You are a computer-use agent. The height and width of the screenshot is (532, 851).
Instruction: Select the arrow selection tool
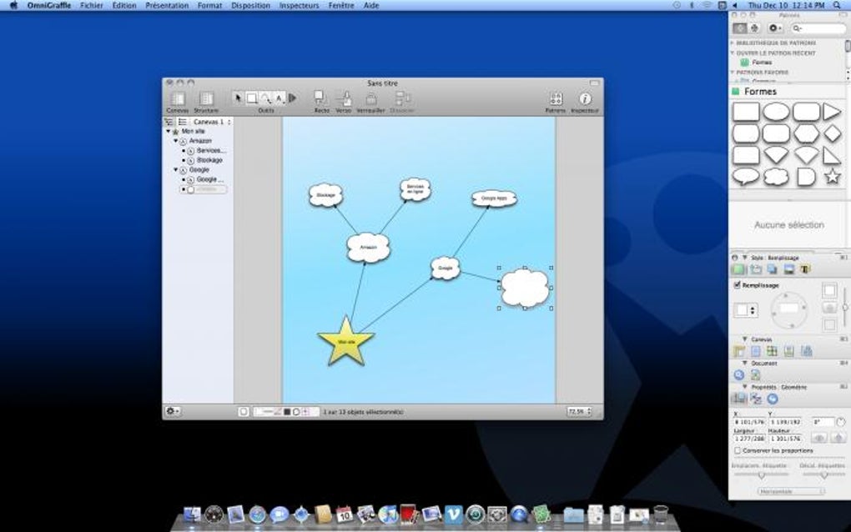238,98
